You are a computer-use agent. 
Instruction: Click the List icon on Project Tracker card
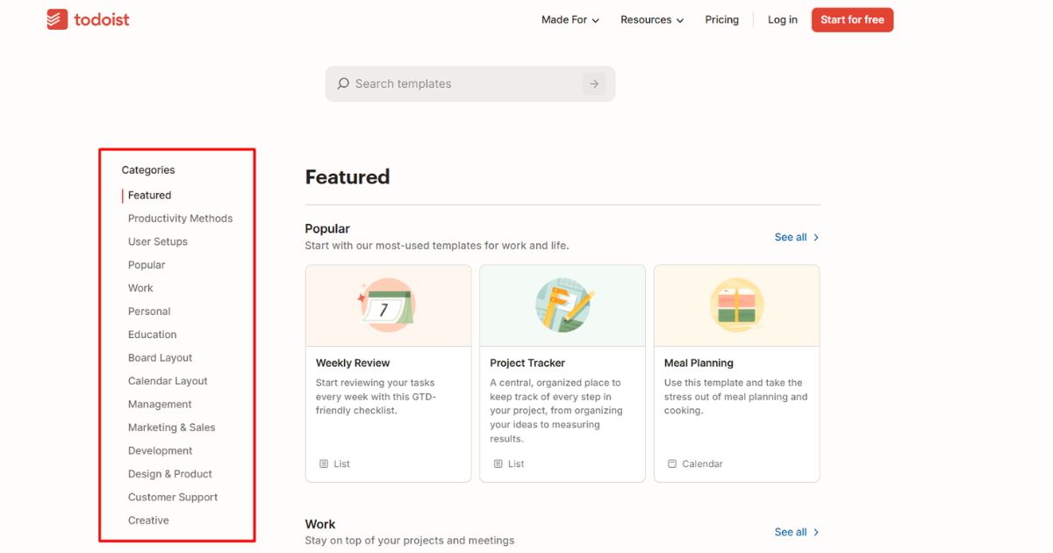pos(498,463)
